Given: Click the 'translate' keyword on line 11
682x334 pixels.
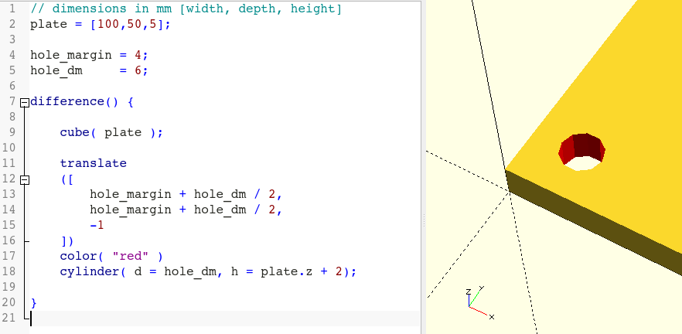Looking at the screenshot, I should pos(93,164).
